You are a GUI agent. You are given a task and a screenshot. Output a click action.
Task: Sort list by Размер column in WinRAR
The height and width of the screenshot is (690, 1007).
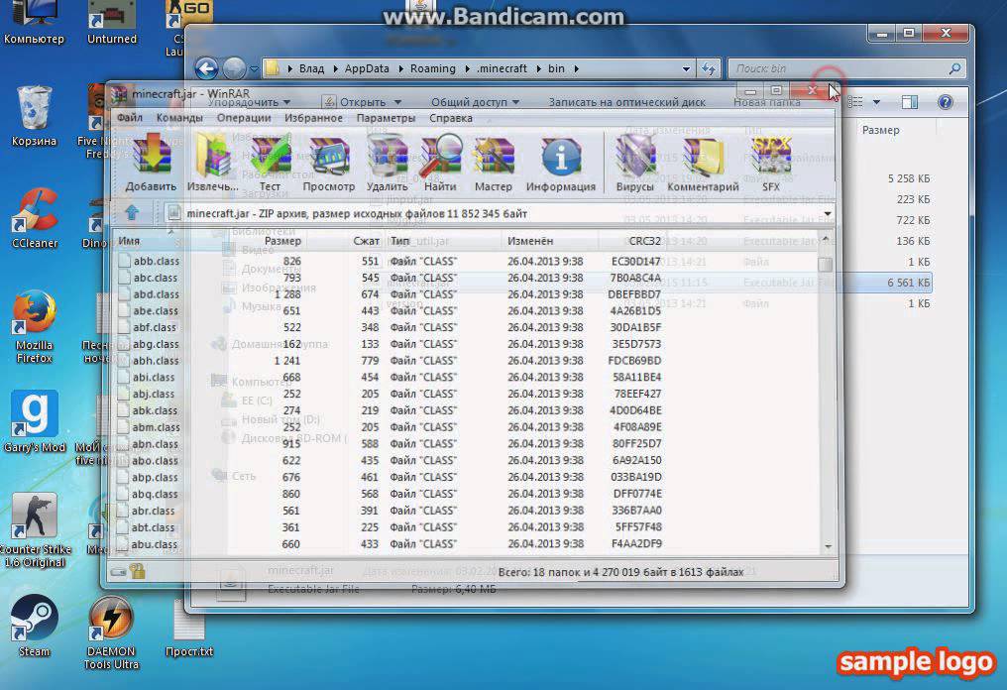pyautogui.click(x=282, y=241)
